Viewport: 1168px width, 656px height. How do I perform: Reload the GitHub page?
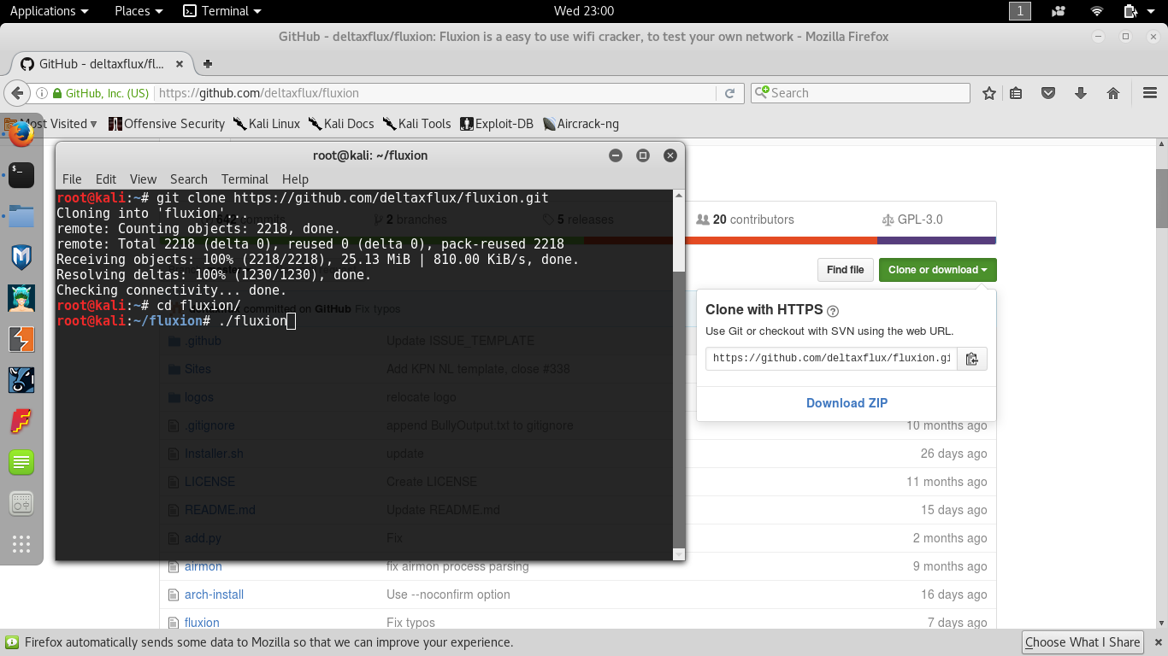[729, 93]
